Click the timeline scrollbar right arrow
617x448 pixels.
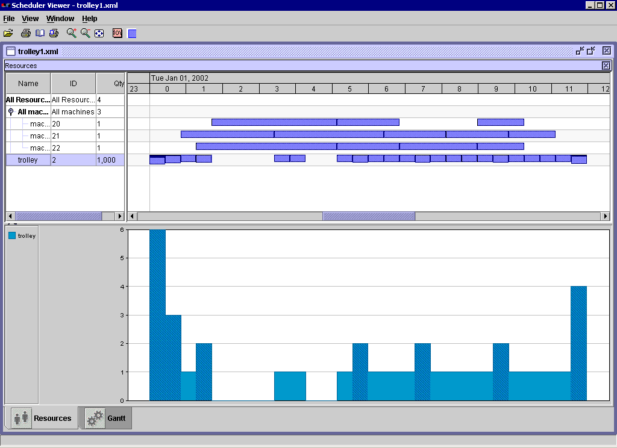pos(605,216)
